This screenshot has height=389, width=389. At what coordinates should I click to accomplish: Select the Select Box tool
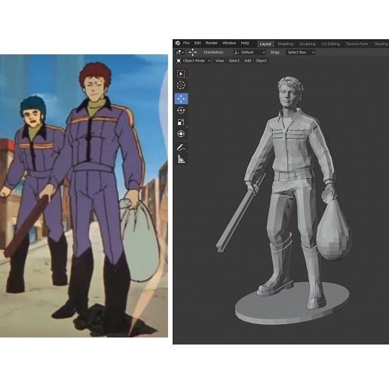181,74
